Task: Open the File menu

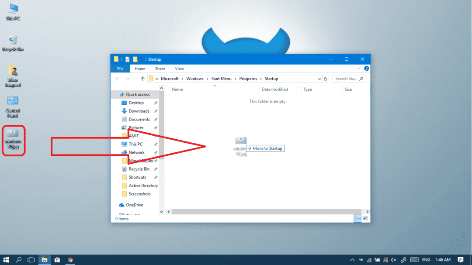Action: (x=120, y=69)
